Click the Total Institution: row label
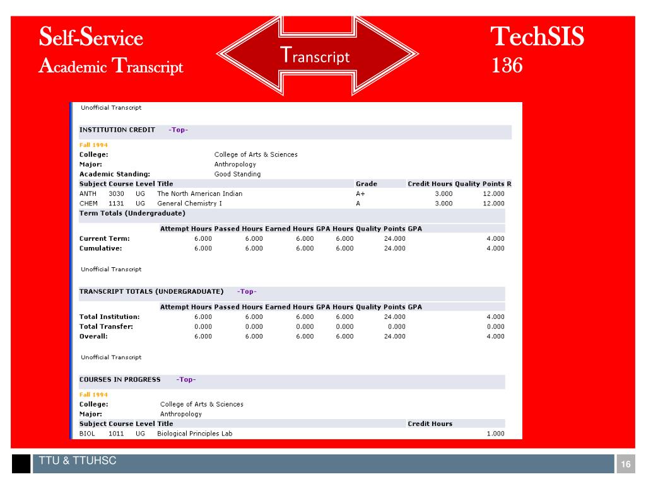 [110, 317]
